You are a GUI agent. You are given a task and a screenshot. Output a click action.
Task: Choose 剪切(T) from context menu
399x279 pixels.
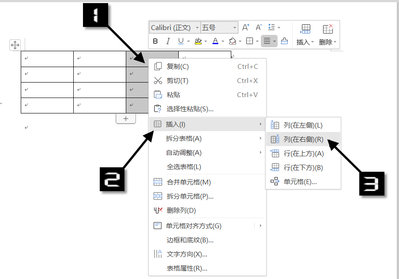click(207, 81)
